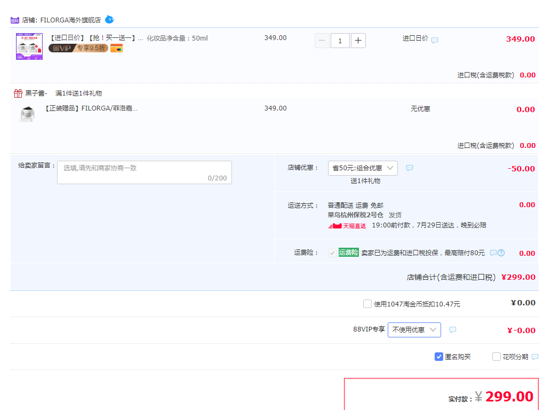Decrease quantity with the minus button
Viewport: 544px width, 410px height.
coord(322,41)
